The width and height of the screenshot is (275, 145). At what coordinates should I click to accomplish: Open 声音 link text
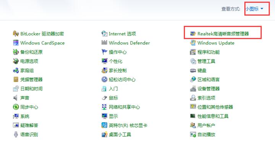[24, 98]
